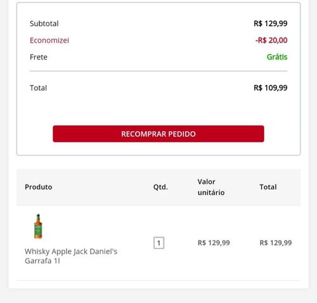
Task: Click the RECOMPRAR PEDIDO button
Action: pos(158,134)
